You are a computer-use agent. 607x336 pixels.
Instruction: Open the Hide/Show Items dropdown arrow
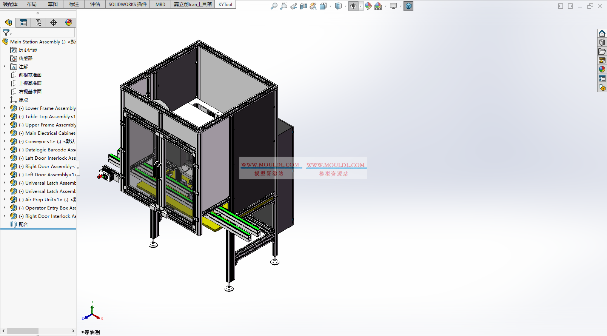[x=361, y=6]
